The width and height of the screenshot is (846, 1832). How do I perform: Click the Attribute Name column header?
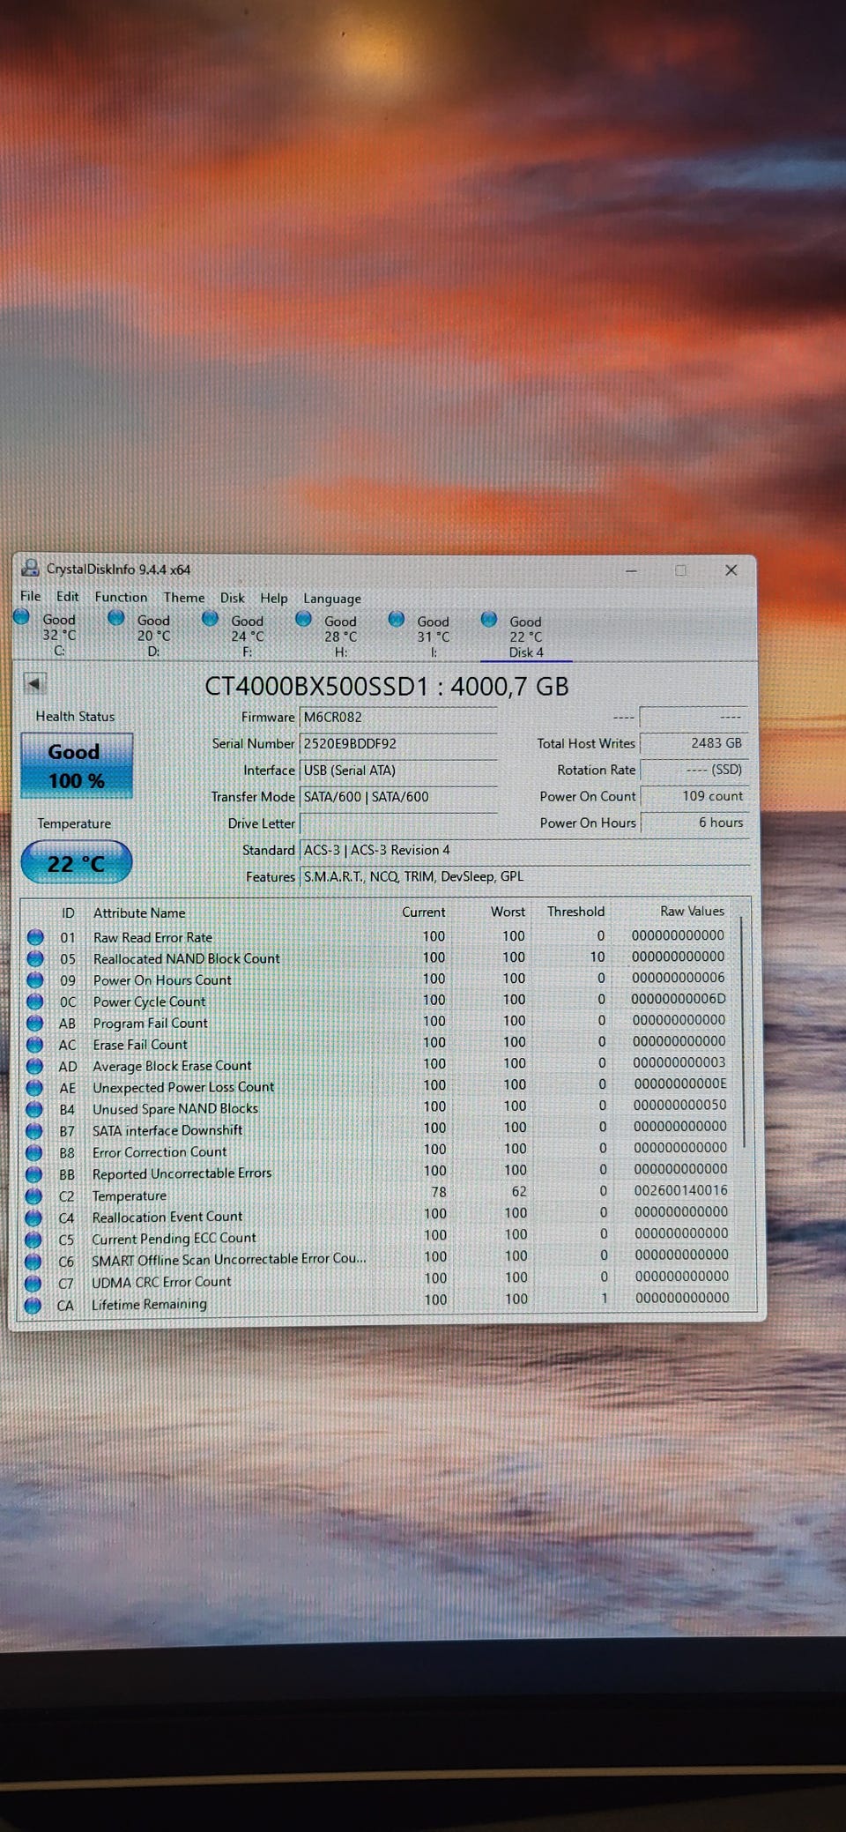coord(139,912)
